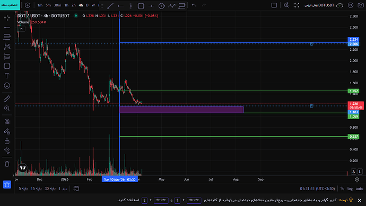Open the emoji sticker tool
This screenshot has width=366, height=206.
(x=7, y=85)
